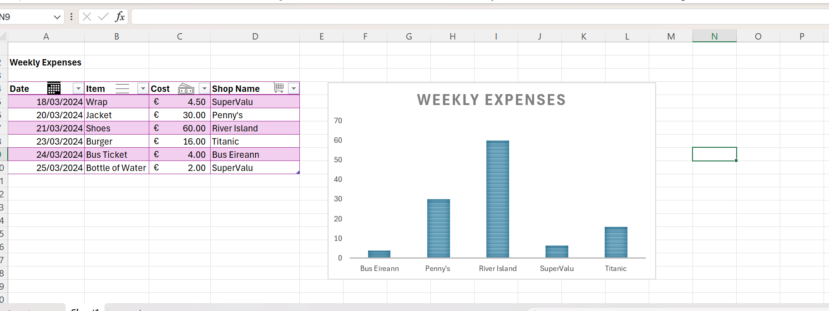
Task: Select the Cost header cell
Action: [x=180, y=89]
